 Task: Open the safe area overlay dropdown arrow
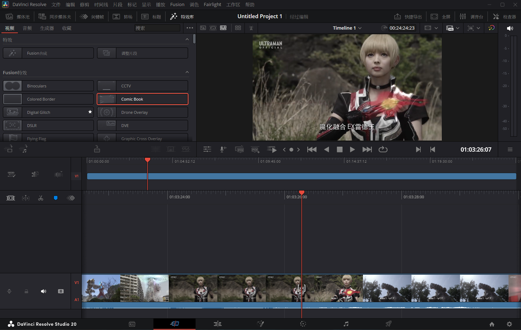[436, 28]
